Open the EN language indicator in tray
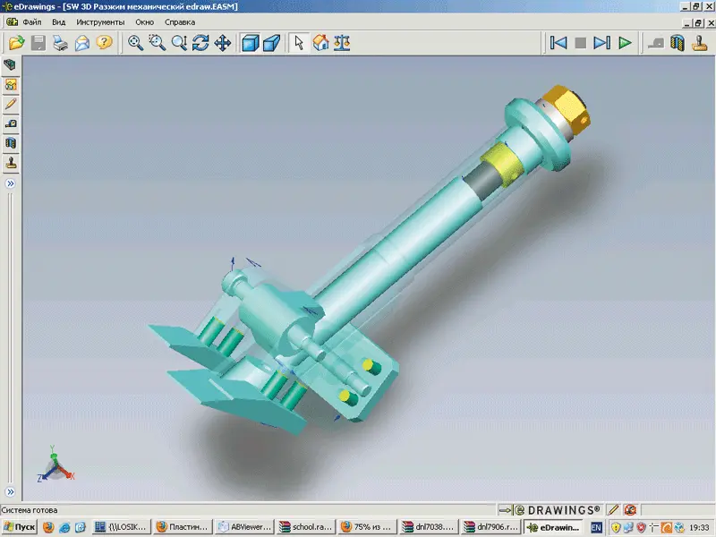The height and width of the screenshot is (537, 716). pos(596,527)
